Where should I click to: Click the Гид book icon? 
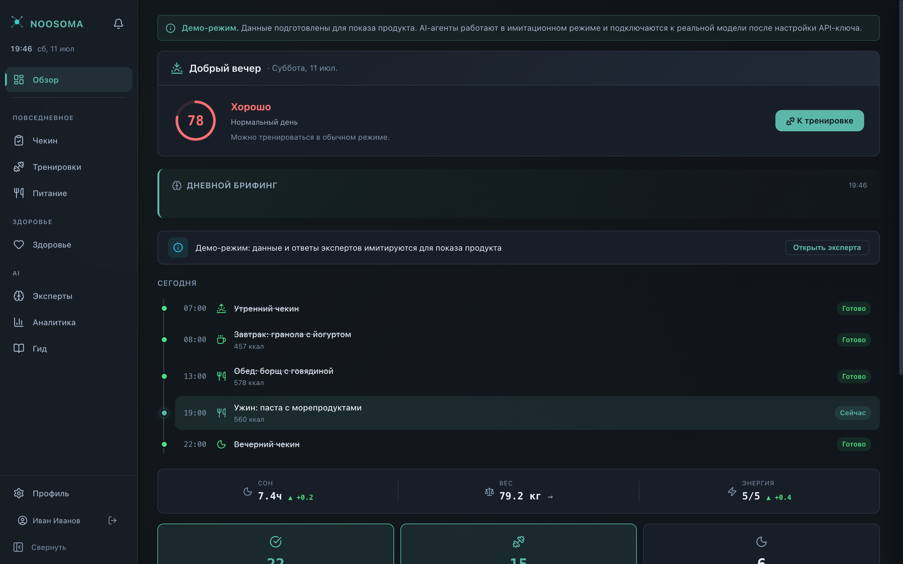pos(19,348)
